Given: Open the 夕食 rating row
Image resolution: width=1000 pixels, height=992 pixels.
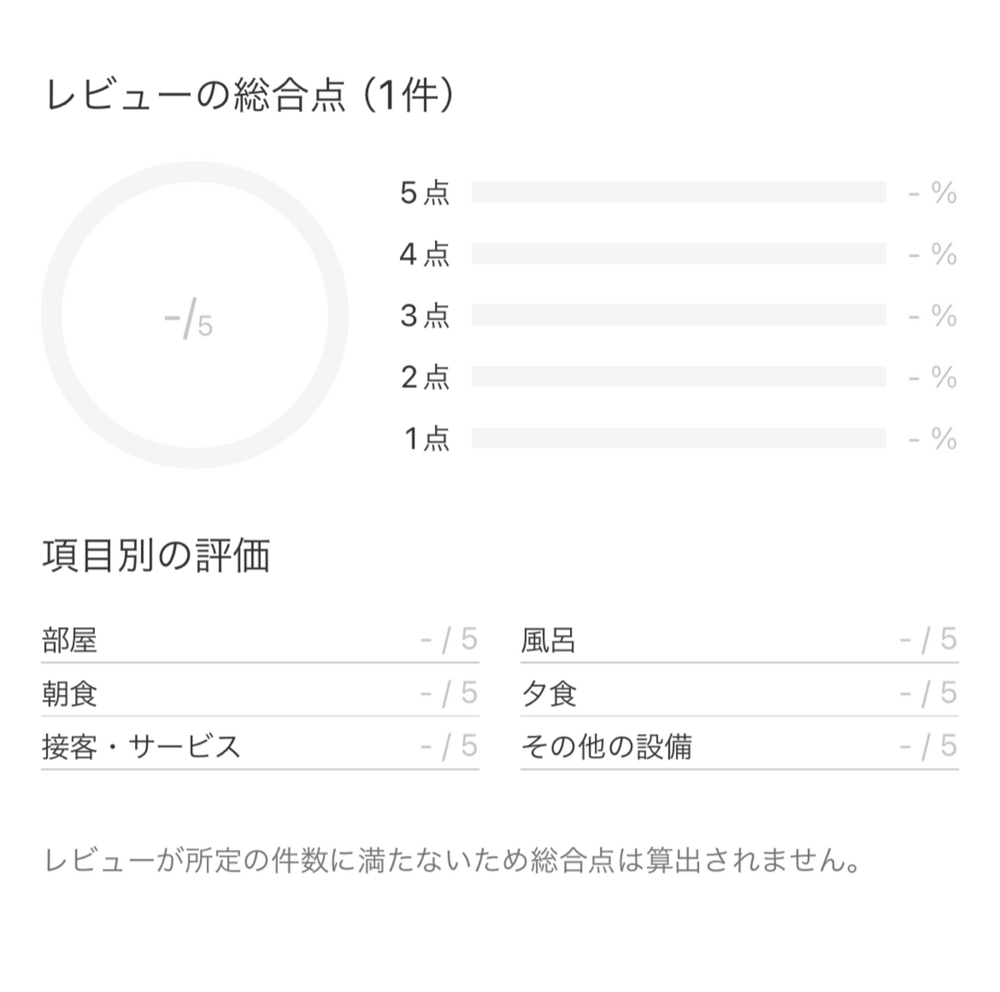Looking at the screenshot, I should click(739, 693).
